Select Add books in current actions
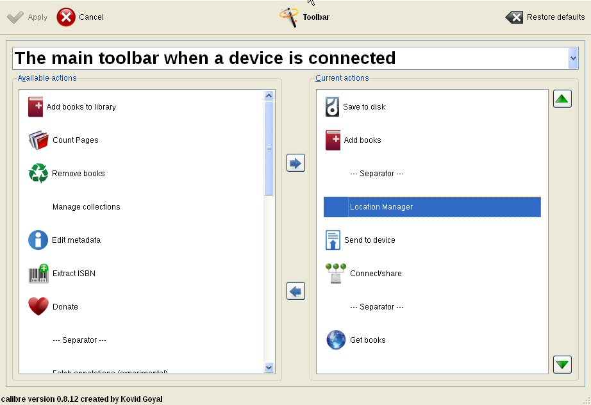This screenshot has height=405, width=591. point(363,140)
